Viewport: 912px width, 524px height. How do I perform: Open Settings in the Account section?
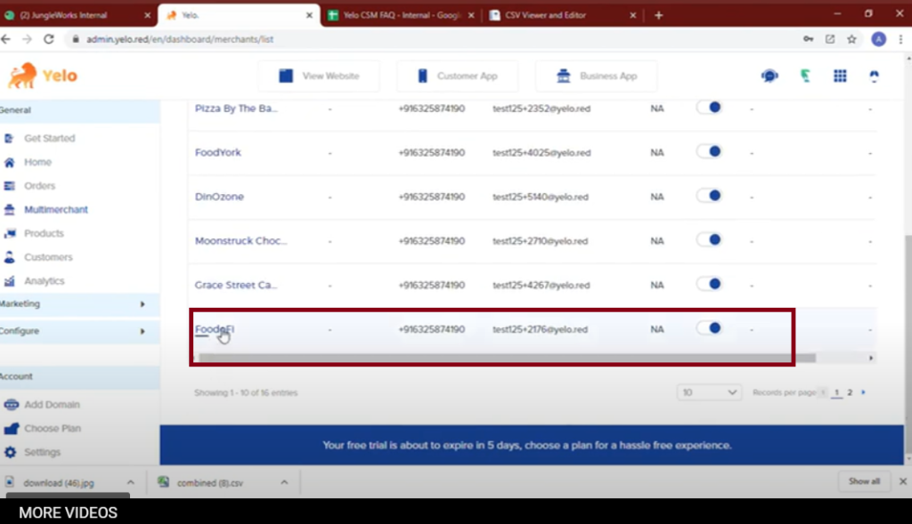pyautogui.click(x=42, y=452)
